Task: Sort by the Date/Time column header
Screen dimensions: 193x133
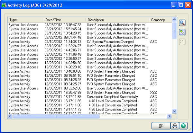Action: pos(64,20)
